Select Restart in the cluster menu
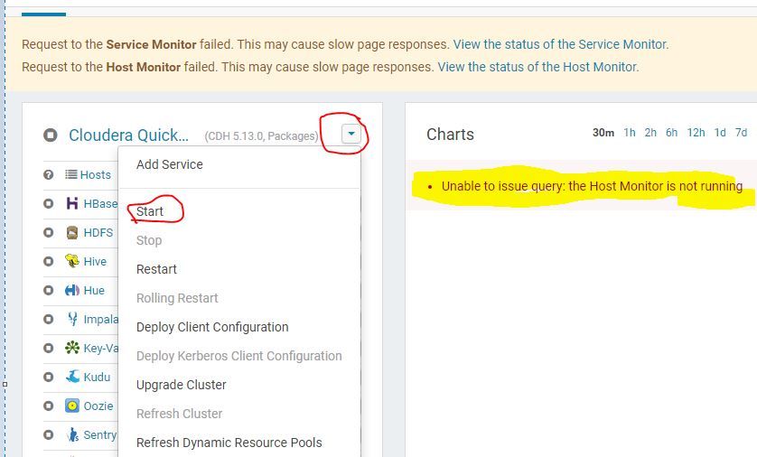 (x=156, y=269)
